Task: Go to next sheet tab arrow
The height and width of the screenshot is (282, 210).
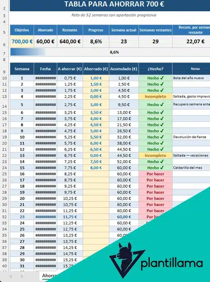Action: 22,276
